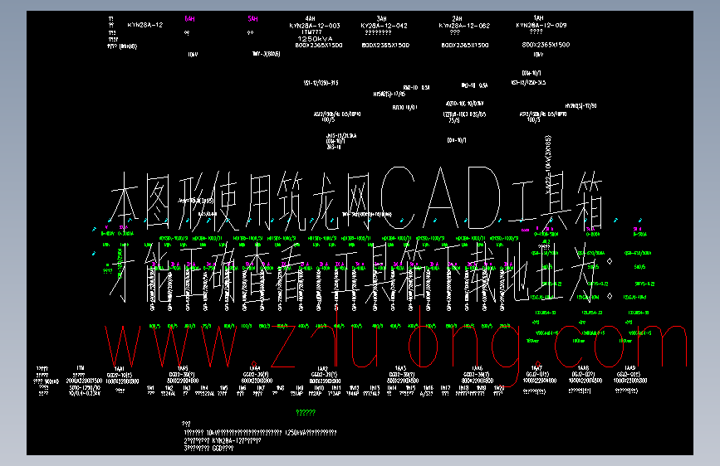This screenshot has height=466, width=720.
Task: Select the KYN28A-12-009 model text
Action: 541,25
